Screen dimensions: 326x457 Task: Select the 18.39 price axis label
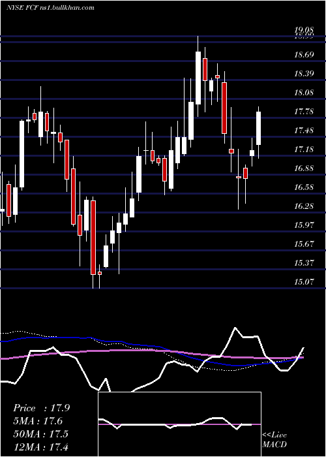(304, 73)
